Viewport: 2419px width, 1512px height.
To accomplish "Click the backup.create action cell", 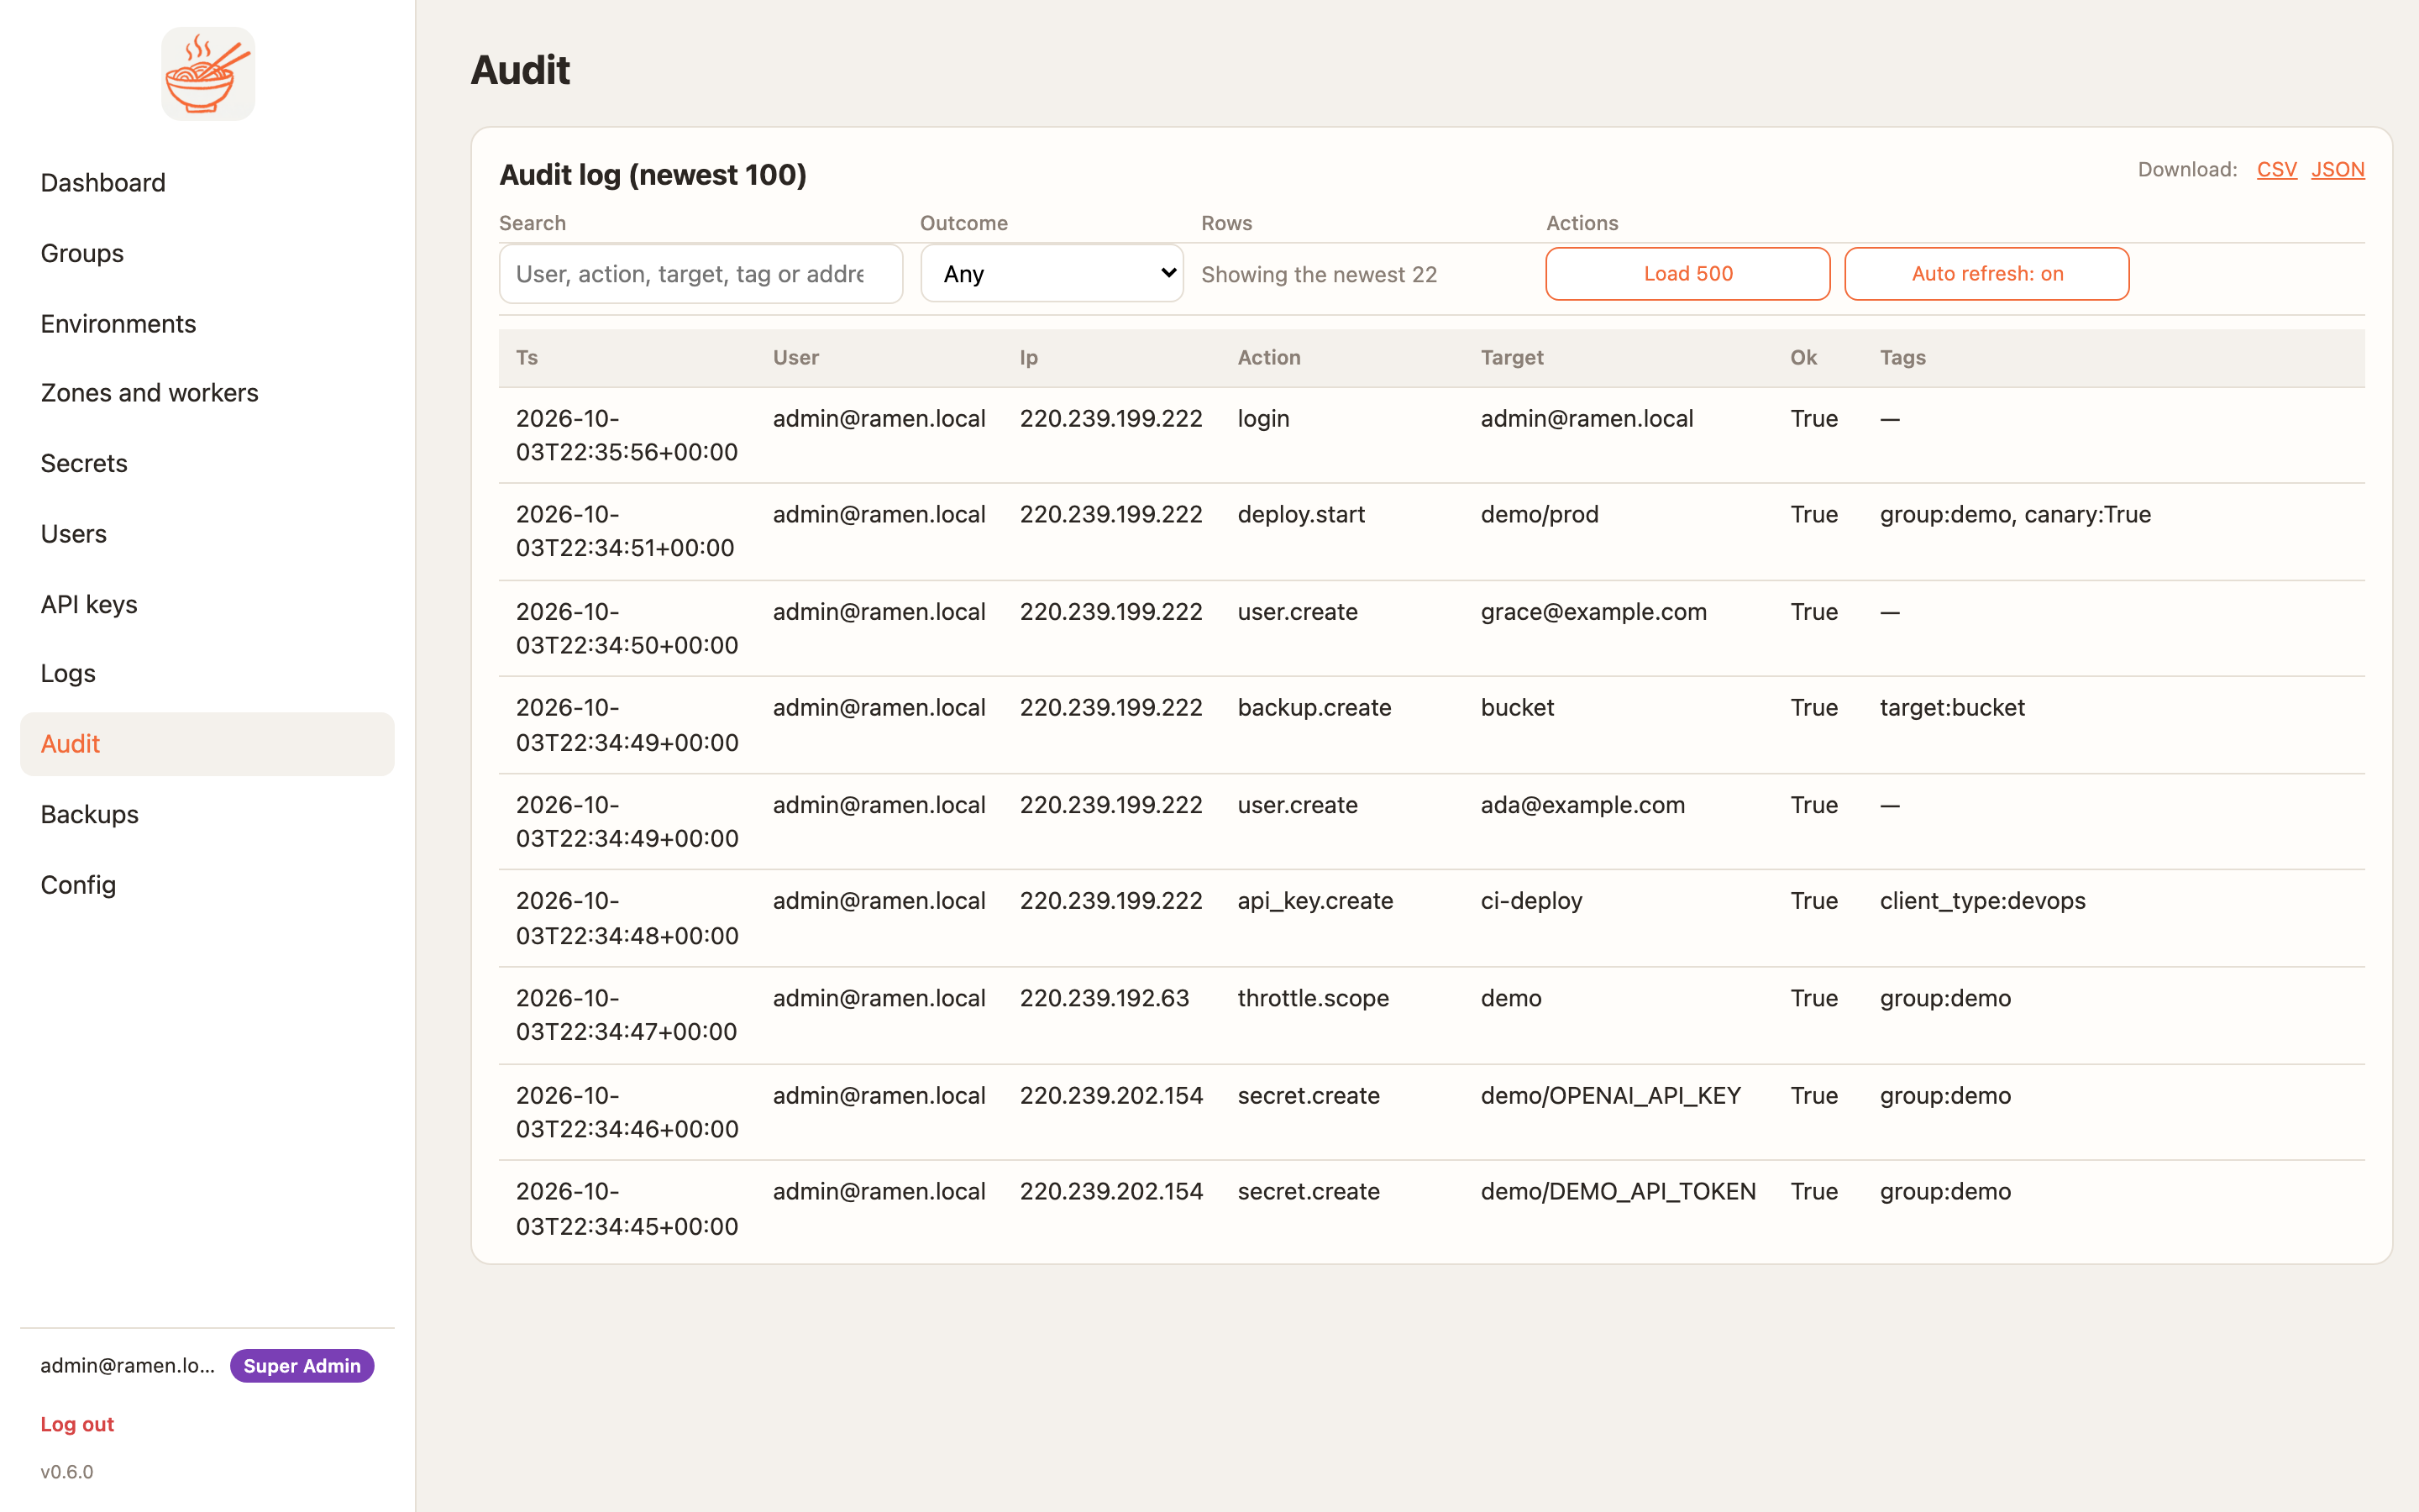I will (1314, 708).
